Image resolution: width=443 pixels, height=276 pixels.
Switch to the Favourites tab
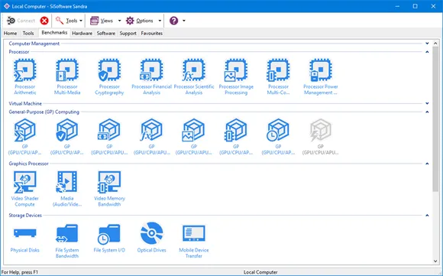pyautogui.click(x=152, y=34)
